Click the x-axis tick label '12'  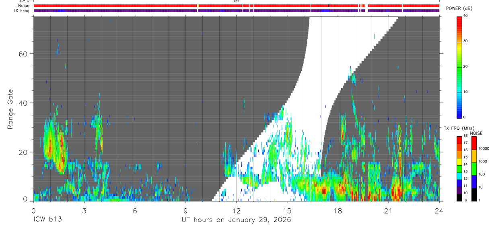click(237, 211)
